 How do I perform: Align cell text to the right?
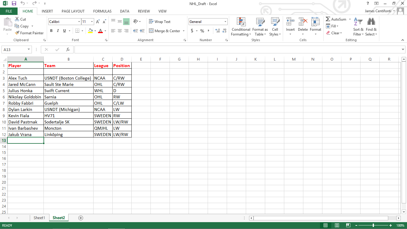(x=126, y=31)
